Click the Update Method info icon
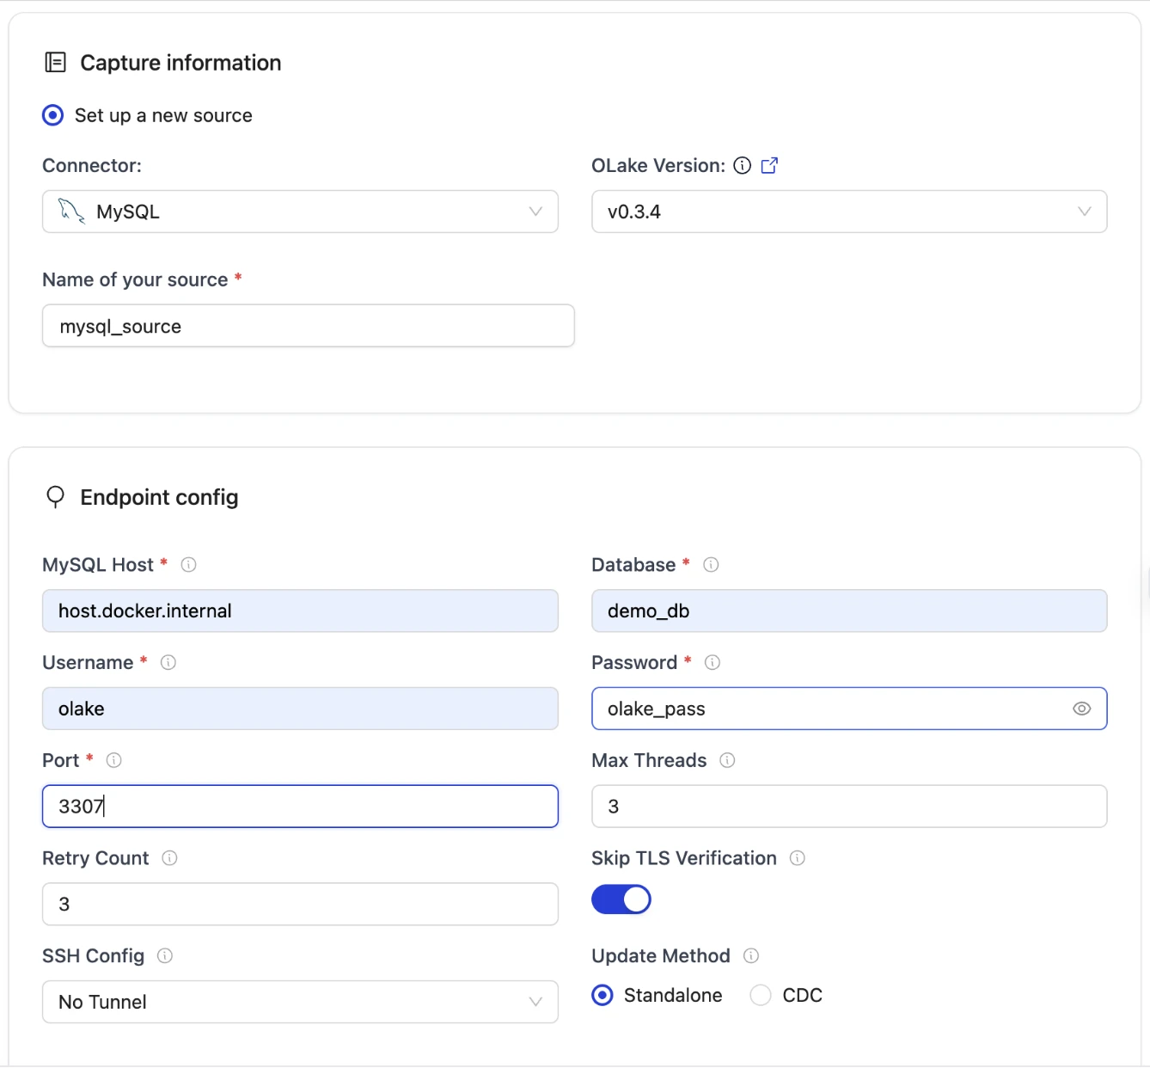Image resolution: width=1150 pixels, height=1068 pixels. (x=751, y=956)
